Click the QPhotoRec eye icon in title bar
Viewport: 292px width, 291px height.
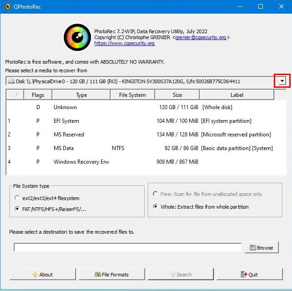[8, 7]
